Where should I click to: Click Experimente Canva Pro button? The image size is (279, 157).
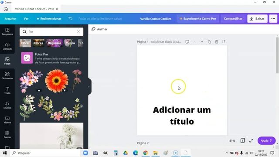[197, 18]
